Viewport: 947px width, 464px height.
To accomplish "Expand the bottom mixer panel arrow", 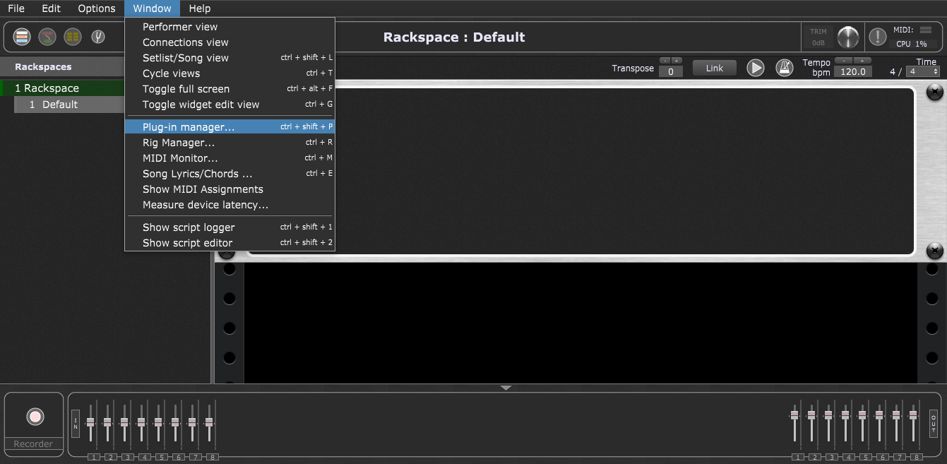I will coord(506,388).
